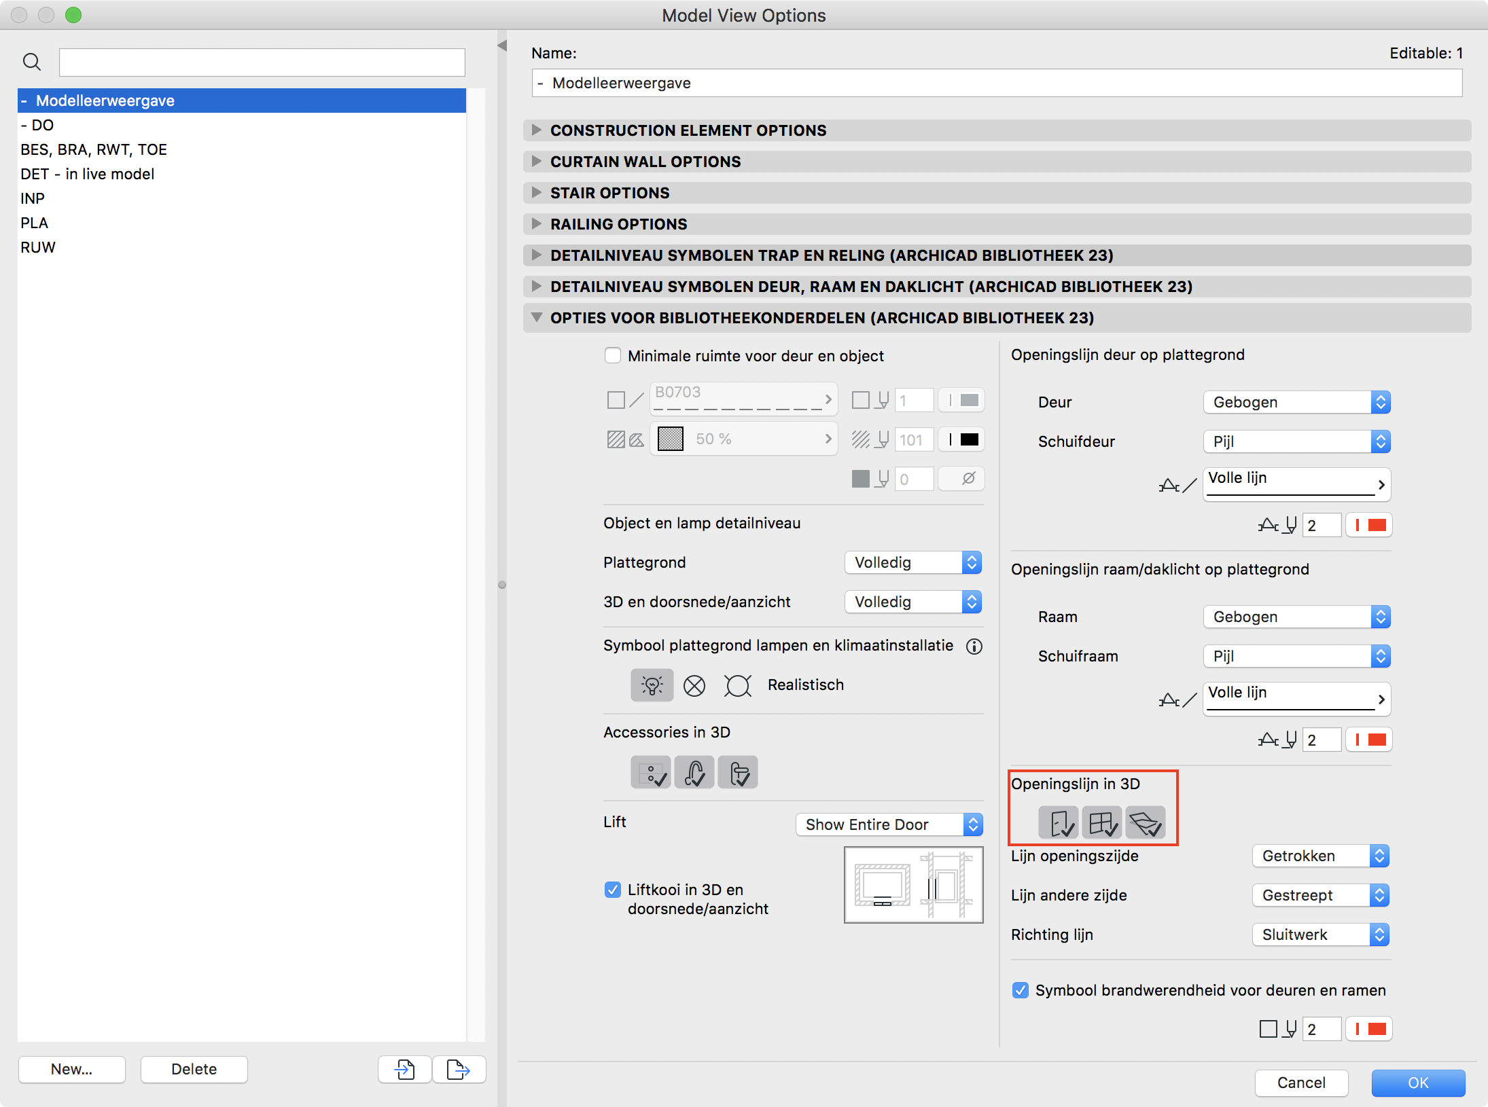1488x1107 pixels.
Task: Open the Raam Gebogen dropdown
Action: click(1297, 617)
